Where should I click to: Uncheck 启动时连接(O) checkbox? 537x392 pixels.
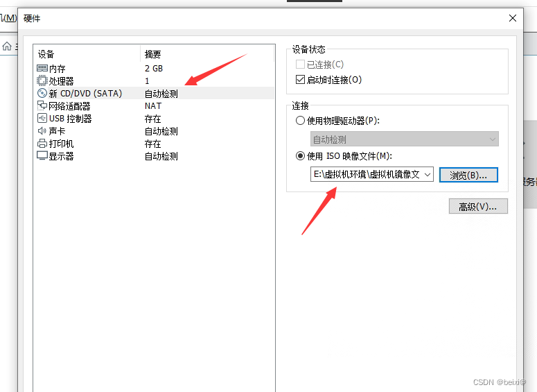300,80
